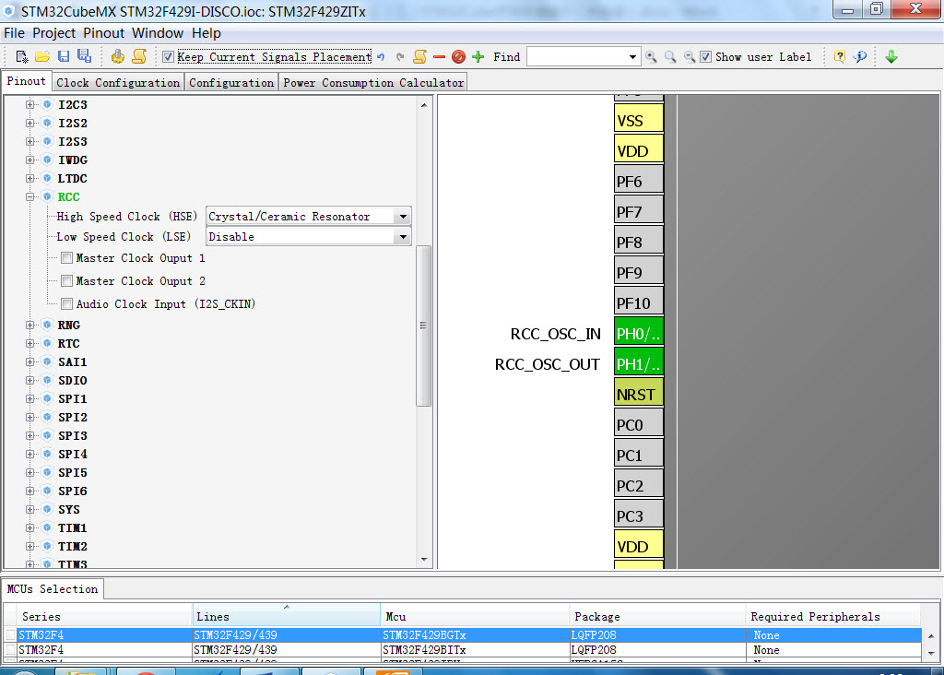Sort by the Mcu column header
The image size is (944, 675).
tap(475, 617)
